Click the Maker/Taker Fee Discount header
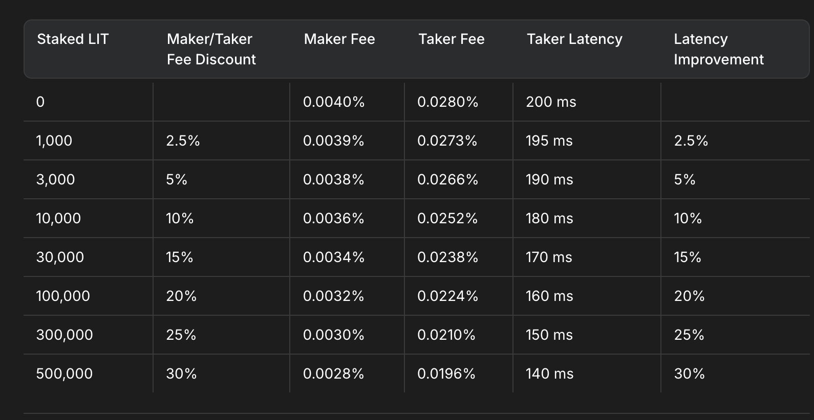814x420 pixels. (x=211, y=49)
